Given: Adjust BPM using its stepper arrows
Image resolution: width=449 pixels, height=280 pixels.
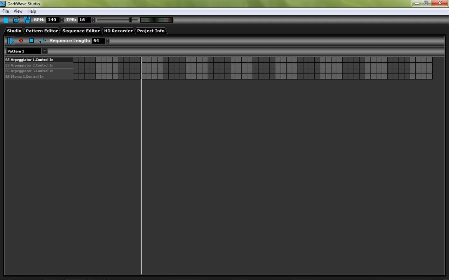Looking at the screenshot, I should 62,20.
